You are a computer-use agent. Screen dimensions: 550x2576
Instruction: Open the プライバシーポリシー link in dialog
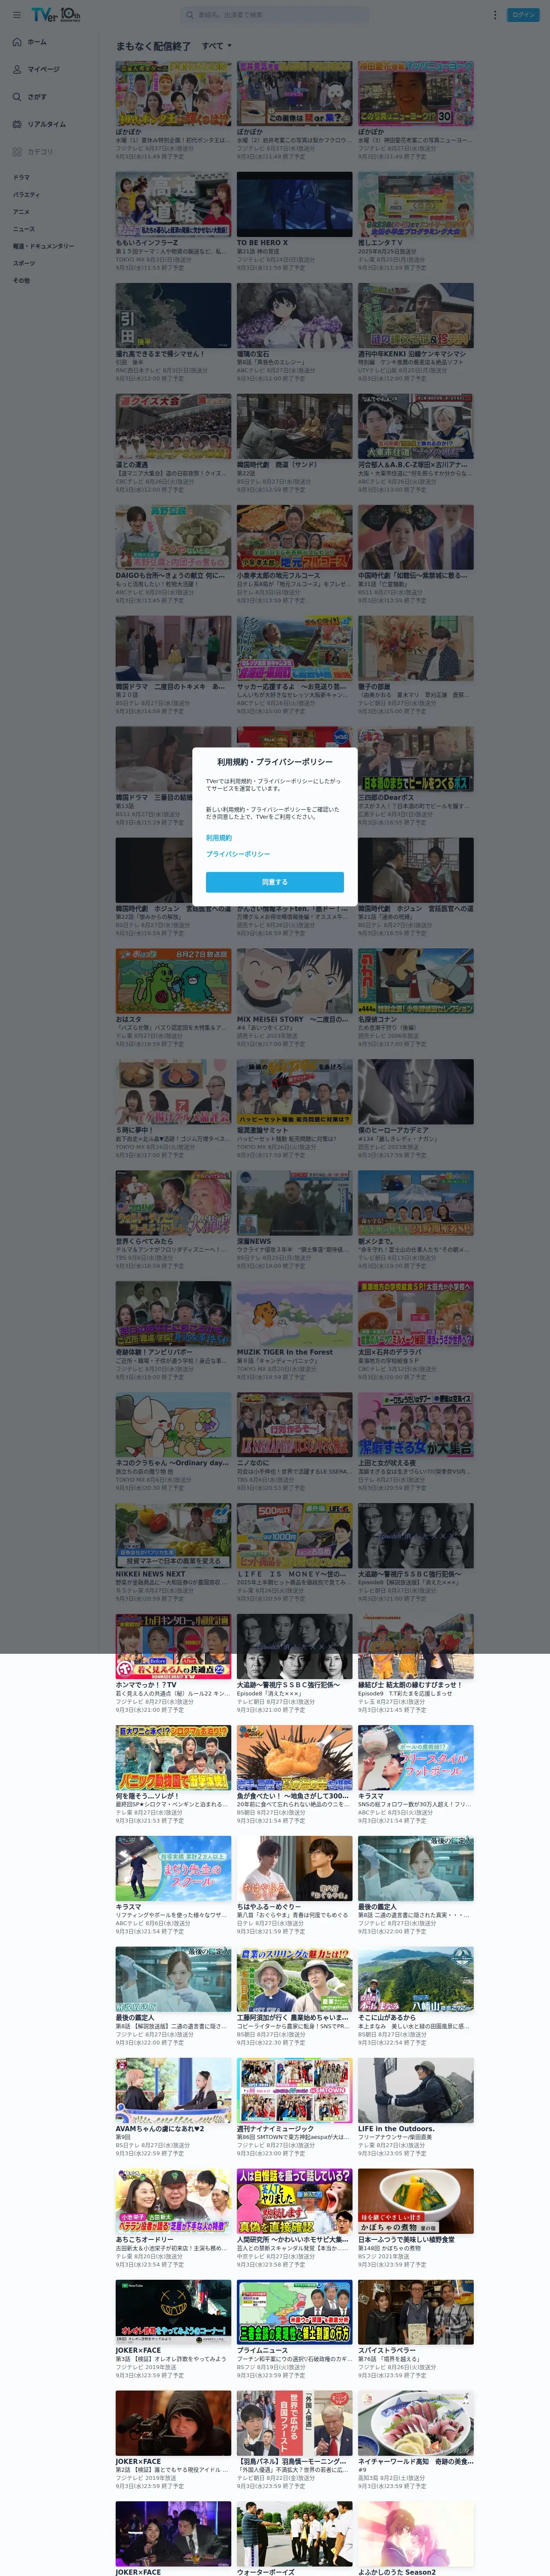[238, 854]
